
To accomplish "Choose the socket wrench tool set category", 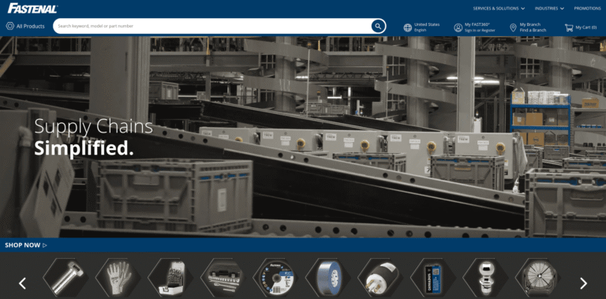I will 223,278.
